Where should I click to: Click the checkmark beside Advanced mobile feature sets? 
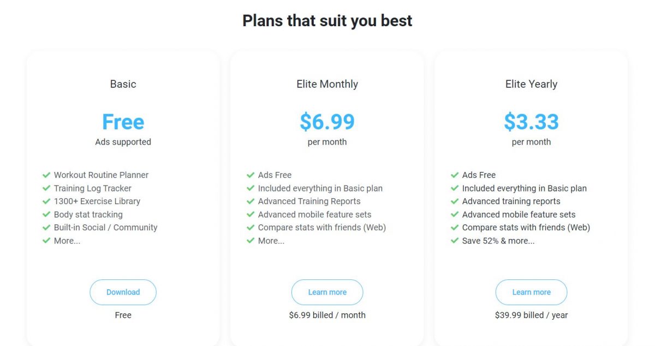pos(251,214)
